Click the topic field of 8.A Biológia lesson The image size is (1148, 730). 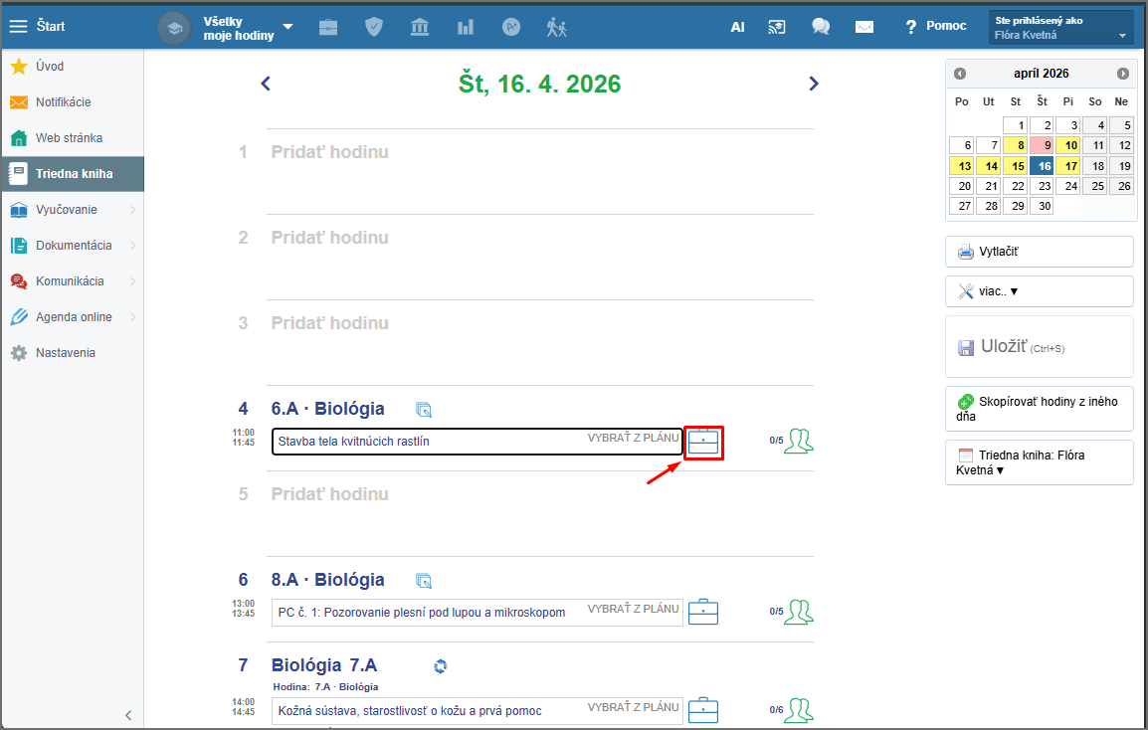(x=428, y=613)
